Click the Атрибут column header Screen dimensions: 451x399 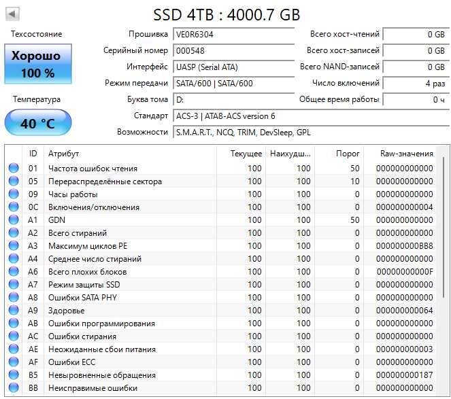129,154
